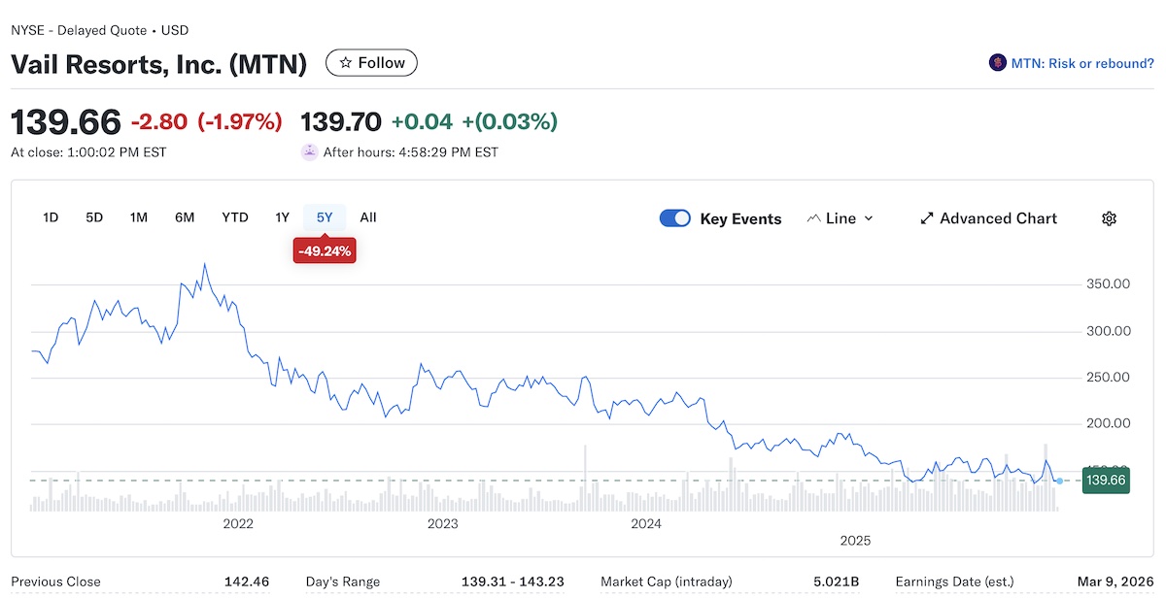Click the 139.66 current price chart label
1166x598 pixels.
(x=1105, y=481)
